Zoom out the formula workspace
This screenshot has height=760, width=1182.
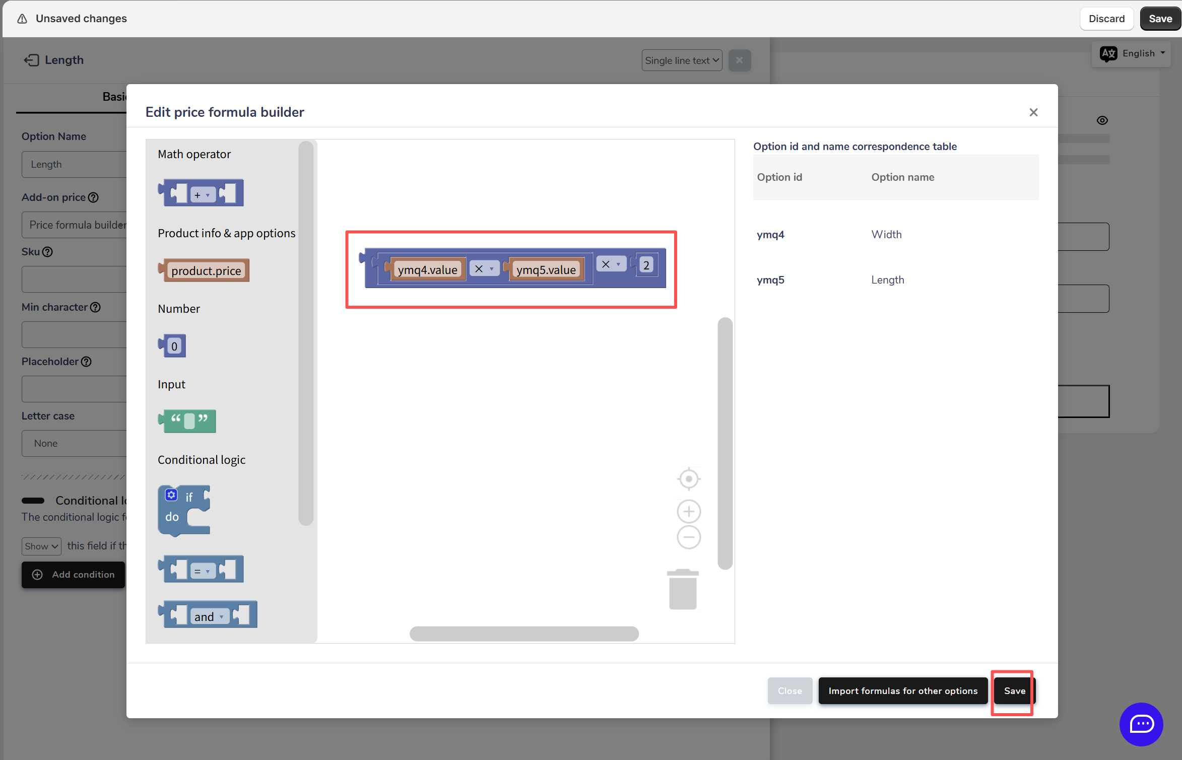(x=688, y=537)
